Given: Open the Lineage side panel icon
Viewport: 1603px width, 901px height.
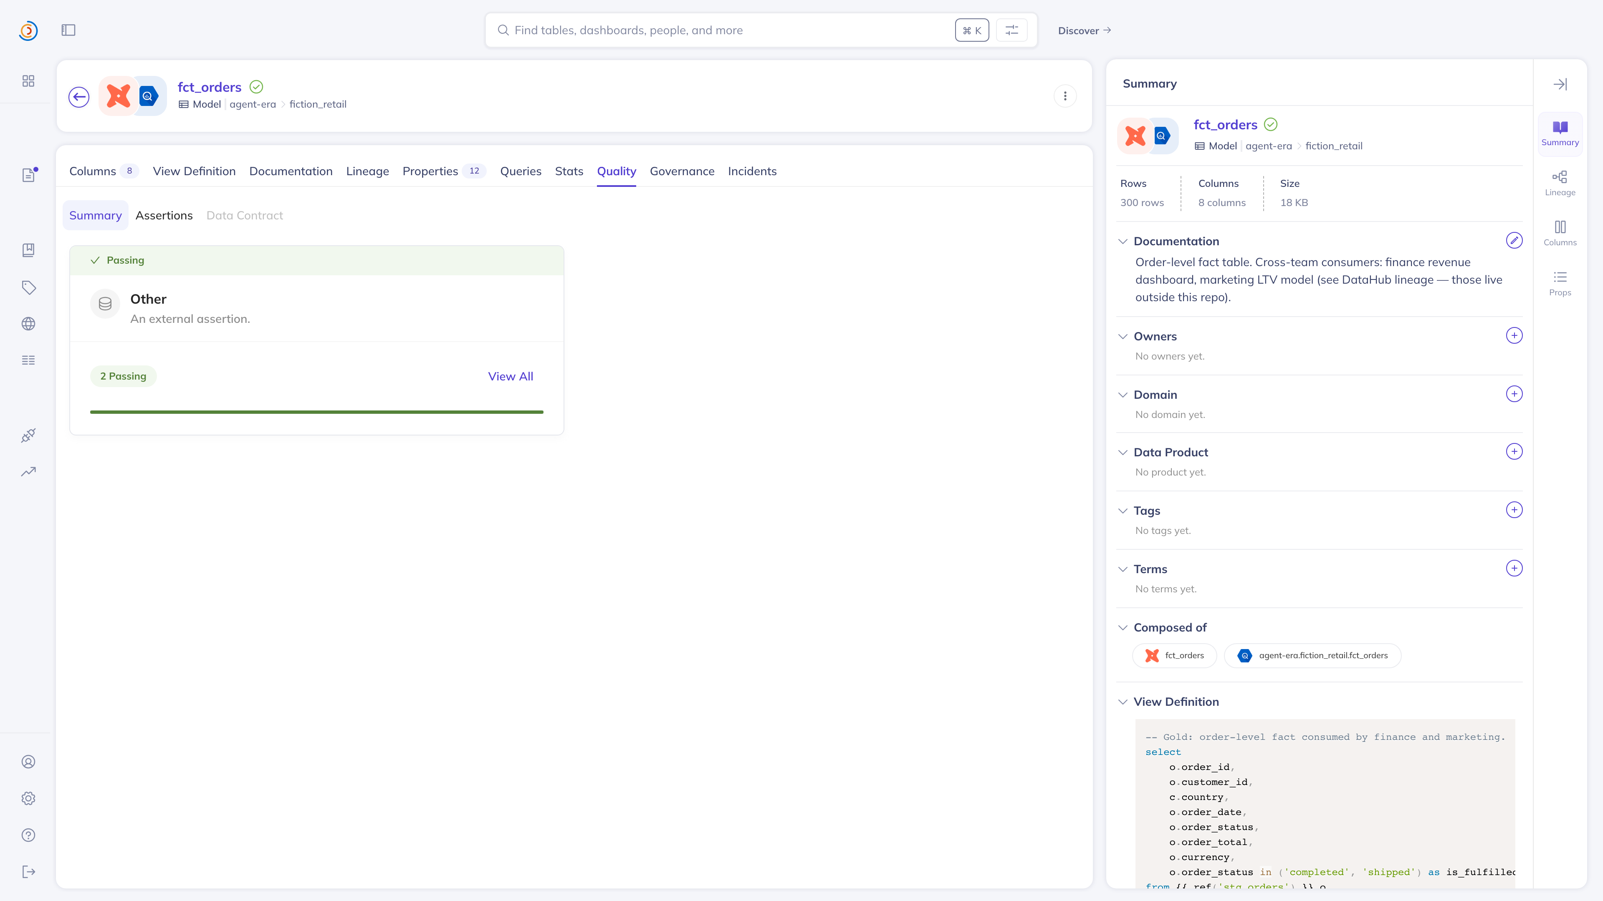Looking at the screenshot, I should pos(1560,183).
